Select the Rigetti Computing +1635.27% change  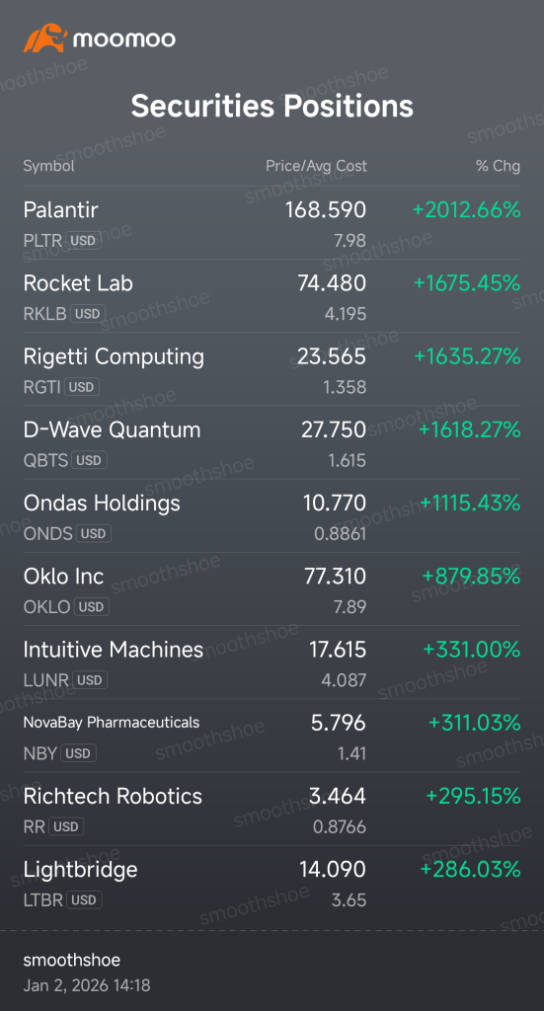click(467, 356)
